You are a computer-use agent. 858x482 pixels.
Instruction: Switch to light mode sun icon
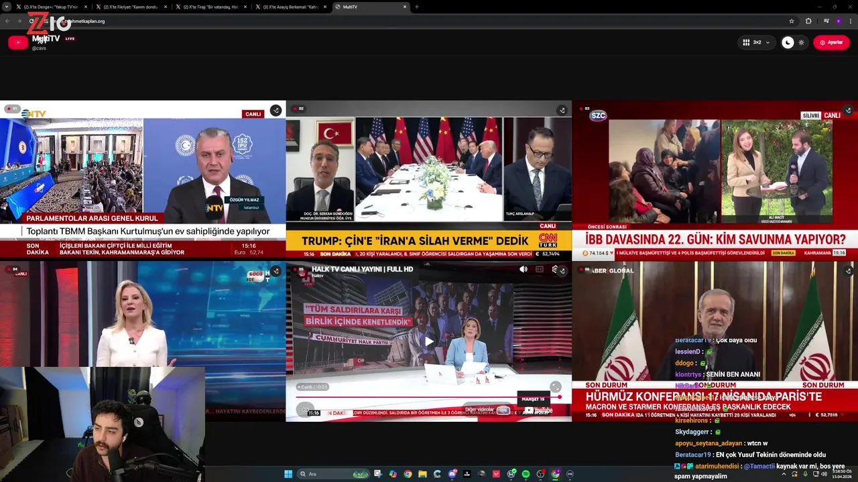click(801, 42)
